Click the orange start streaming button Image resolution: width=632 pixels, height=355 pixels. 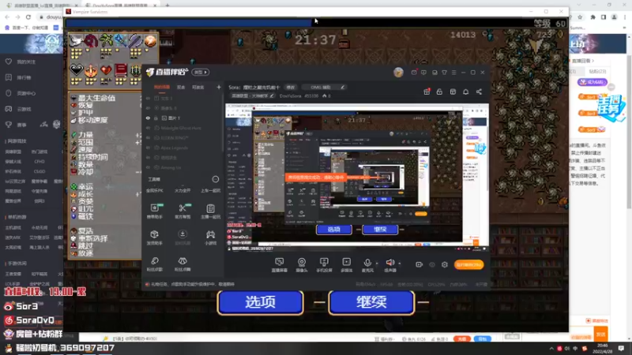click(468, 264)
